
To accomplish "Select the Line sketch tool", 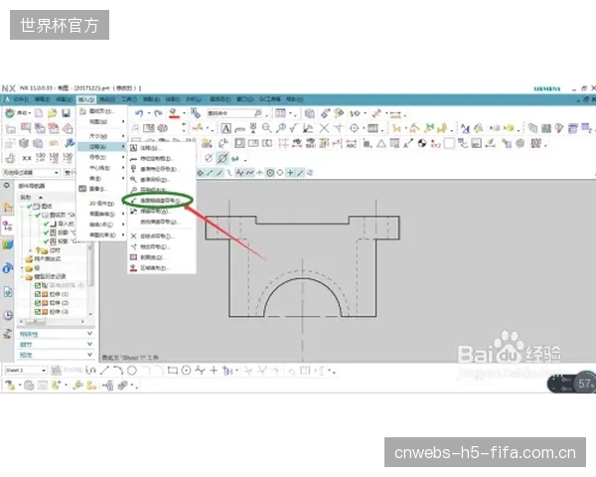I will point(104,370).
